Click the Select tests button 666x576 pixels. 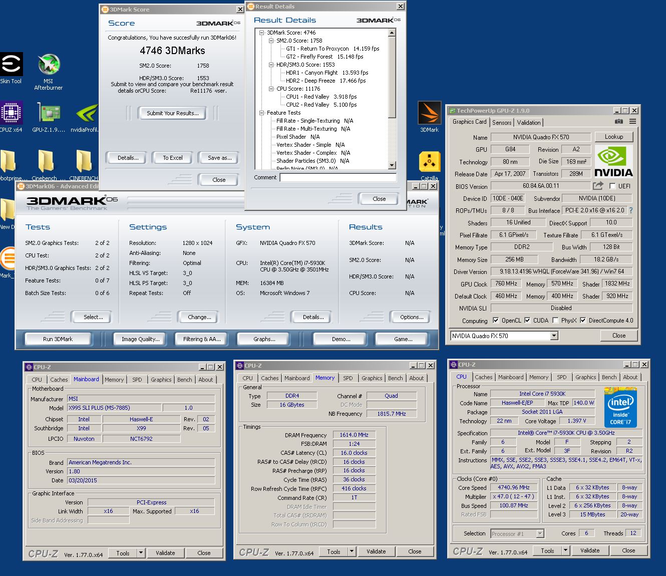click(x=93, y=317)
